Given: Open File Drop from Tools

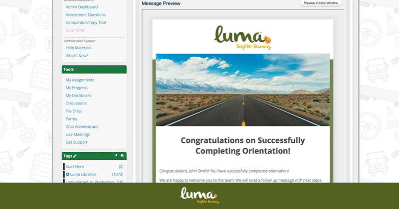Looking at the screenshot, I should pyautogui.click(x=74, y=111).
